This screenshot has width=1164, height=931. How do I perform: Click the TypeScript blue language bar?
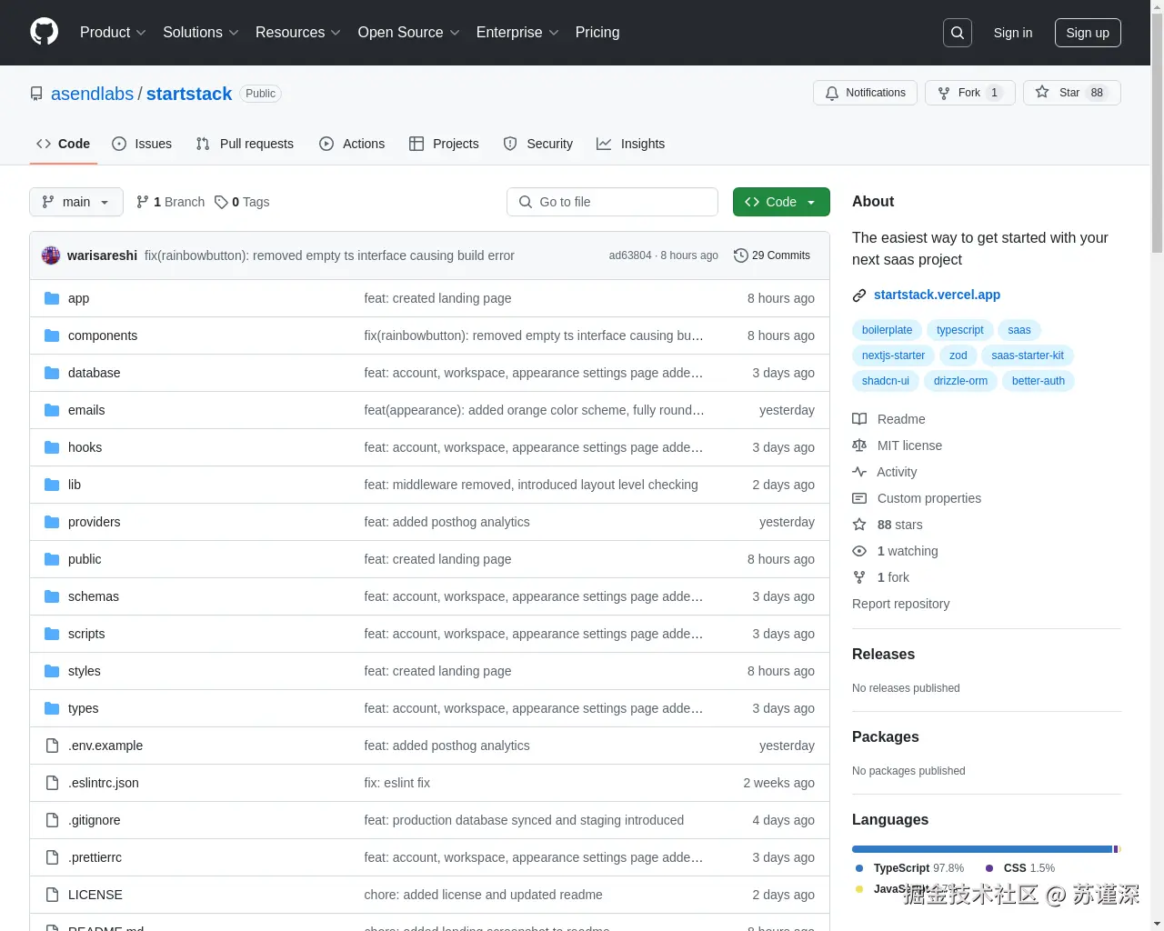(x=982, y=849)
